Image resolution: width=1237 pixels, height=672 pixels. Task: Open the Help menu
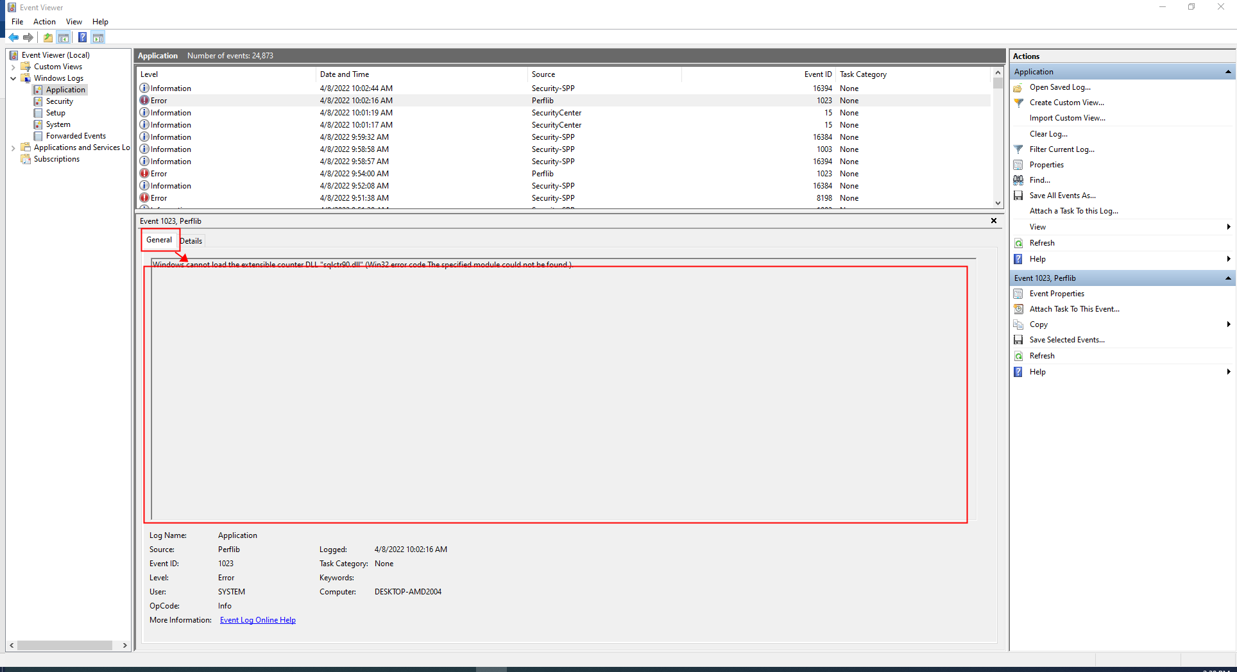(x=100, y=22)
